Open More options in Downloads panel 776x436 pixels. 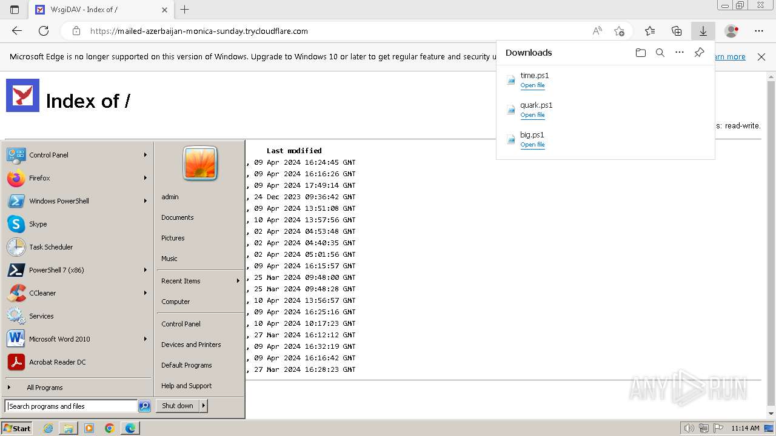tap(680, 53)
